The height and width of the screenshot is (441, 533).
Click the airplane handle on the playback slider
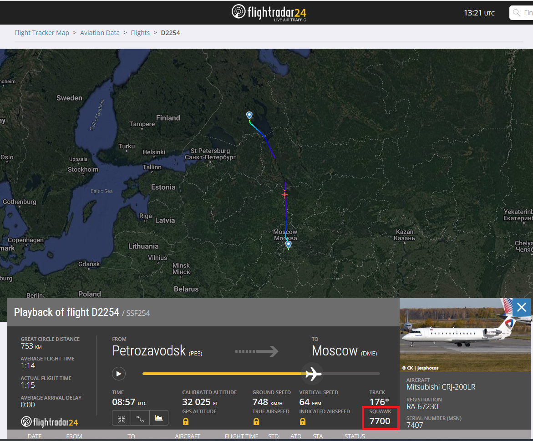tap(313, 374)
